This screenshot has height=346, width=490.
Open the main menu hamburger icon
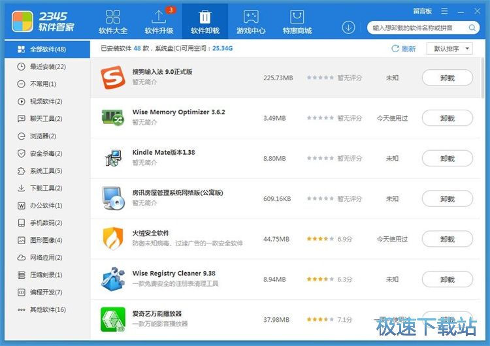444,11
